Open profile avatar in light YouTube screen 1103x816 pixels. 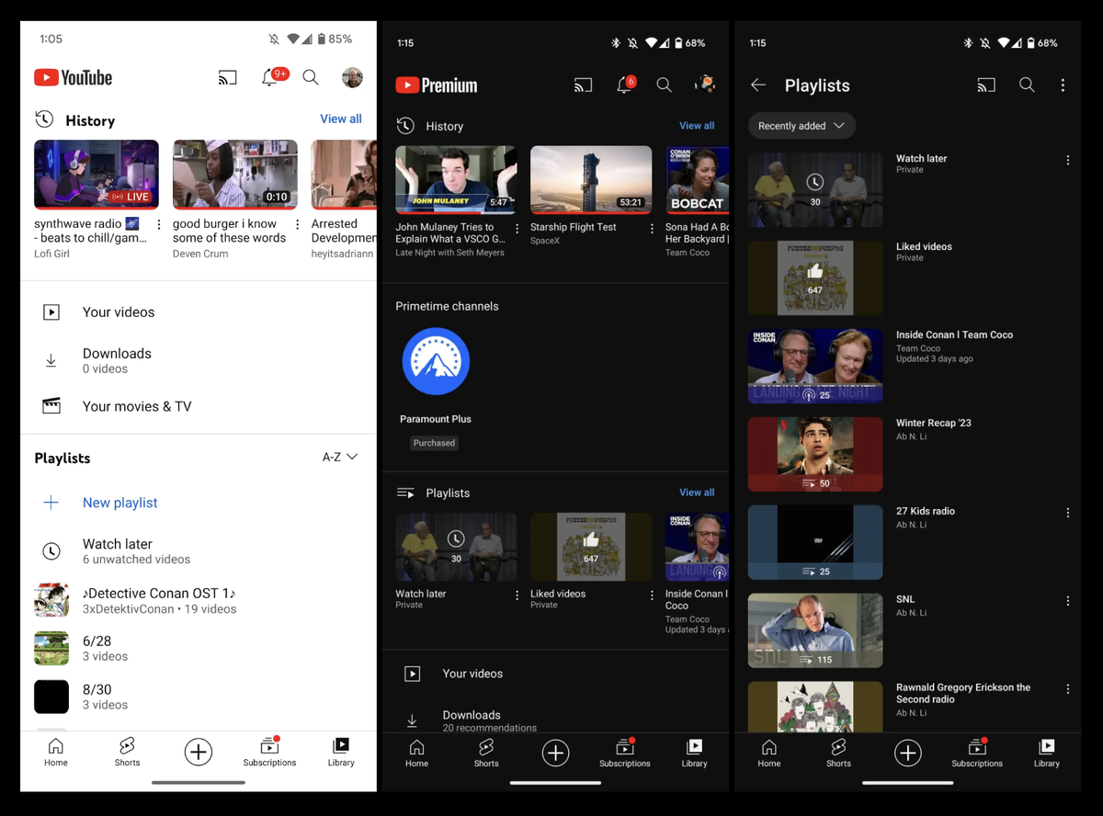tap(352, 78)
